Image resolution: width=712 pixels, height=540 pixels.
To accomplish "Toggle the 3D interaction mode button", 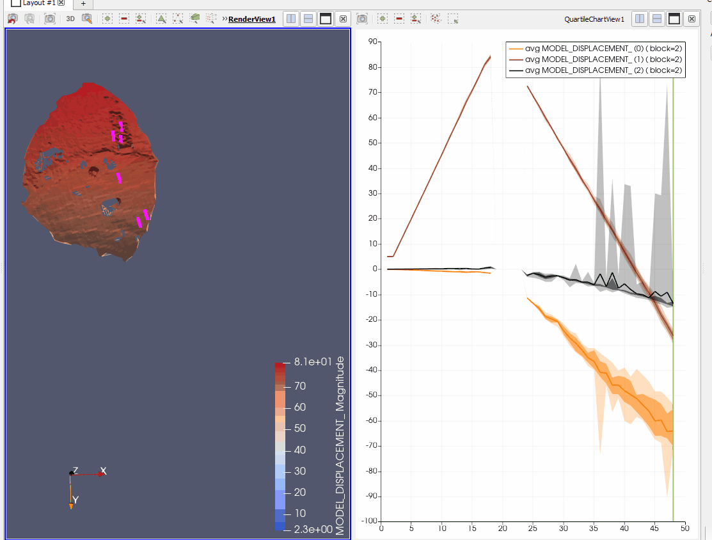I will click(x=70, y=19).
